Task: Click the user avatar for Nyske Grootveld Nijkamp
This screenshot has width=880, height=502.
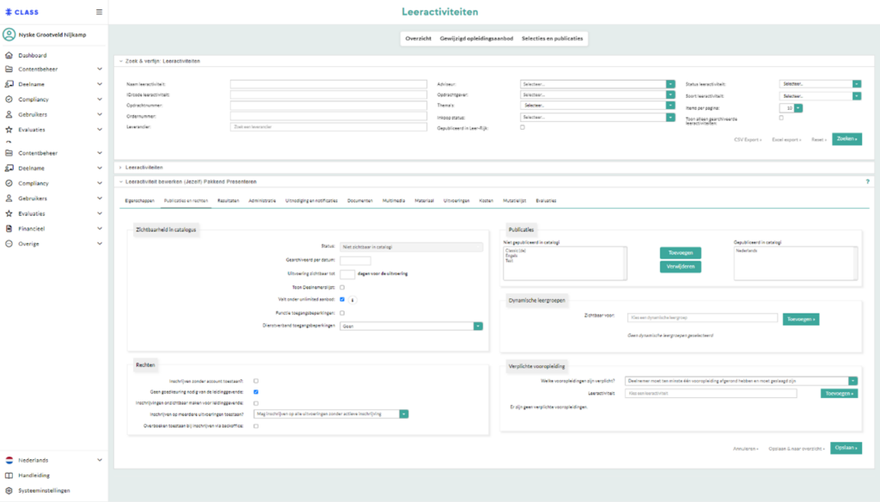Action: [x=9, y=35]
